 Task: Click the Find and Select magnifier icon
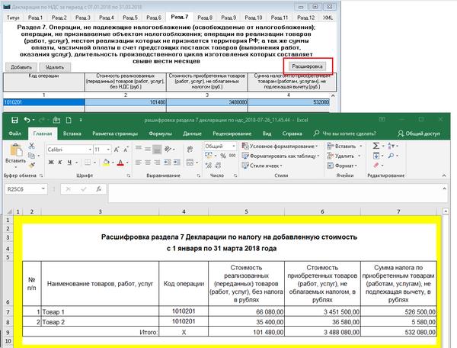(391, 156)
